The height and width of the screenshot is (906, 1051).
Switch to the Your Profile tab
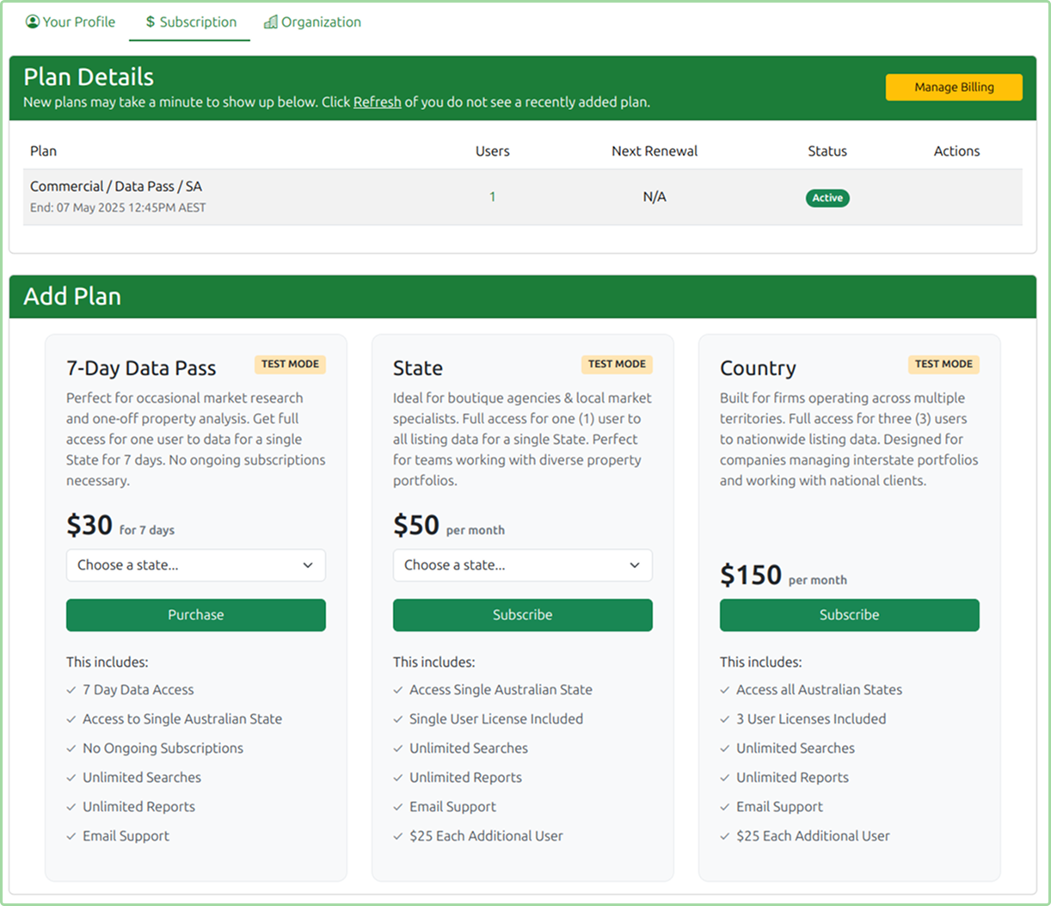pos(71,22)
